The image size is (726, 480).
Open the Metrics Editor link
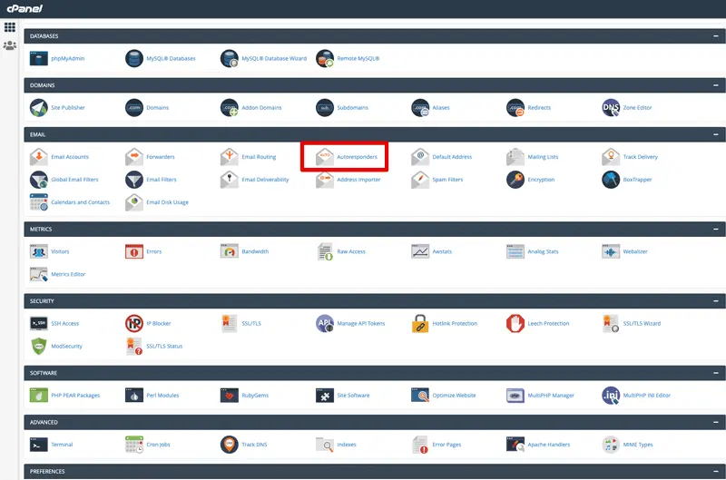68,274
